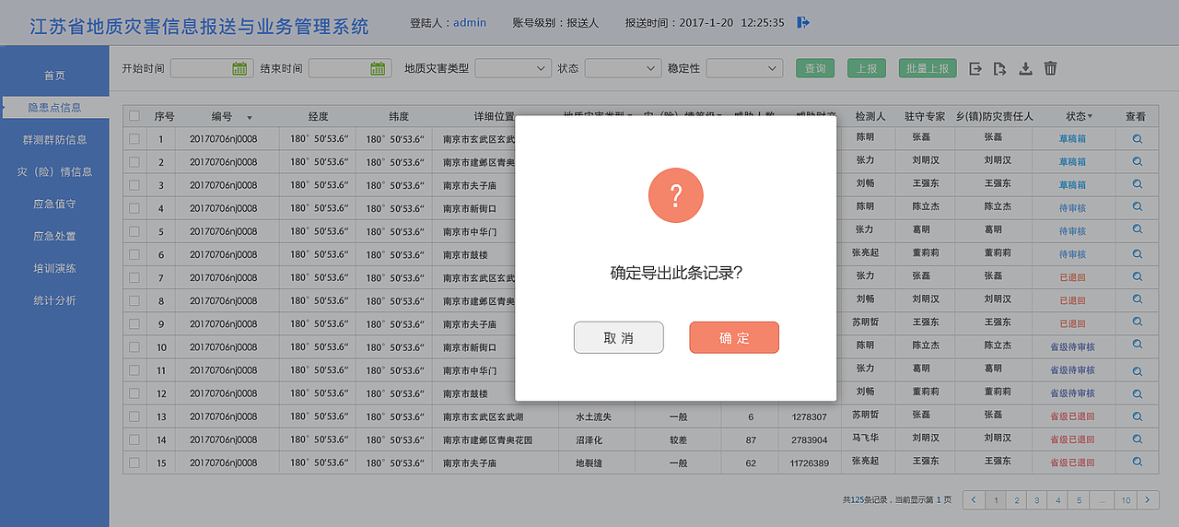Go to page 10 in pagination

(x=1125, y=500)
